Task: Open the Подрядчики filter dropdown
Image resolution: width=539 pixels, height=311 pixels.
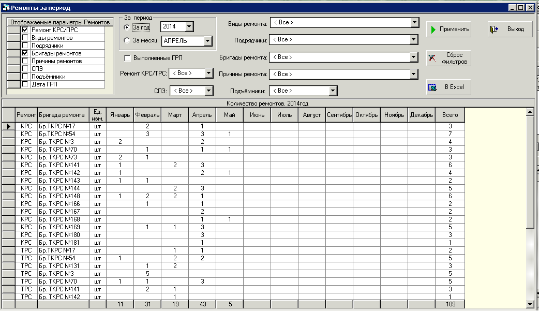Action: tap(413, 39)
